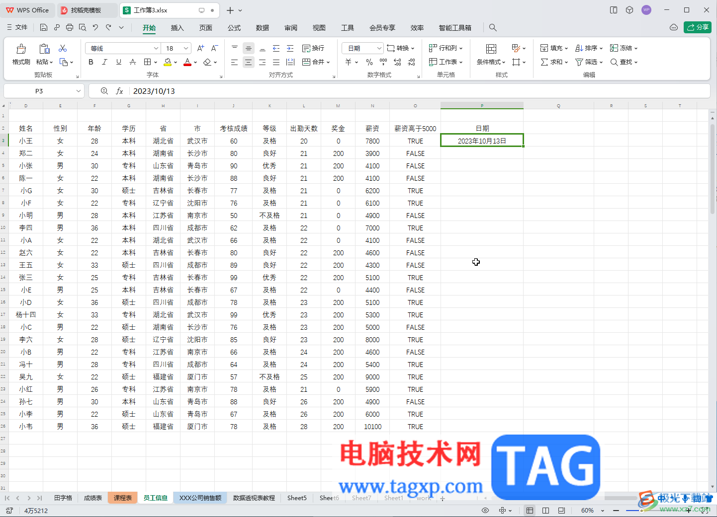Click the Undo arrow icon
The height and width of the screenshot is (517, 717).
(95, 27)
